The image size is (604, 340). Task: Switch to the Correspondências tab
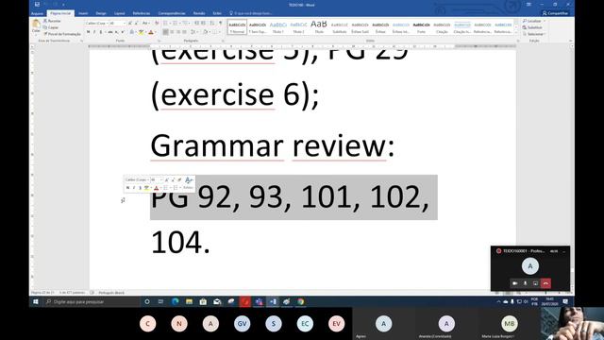pyautogui.click(x=172, y=13)
